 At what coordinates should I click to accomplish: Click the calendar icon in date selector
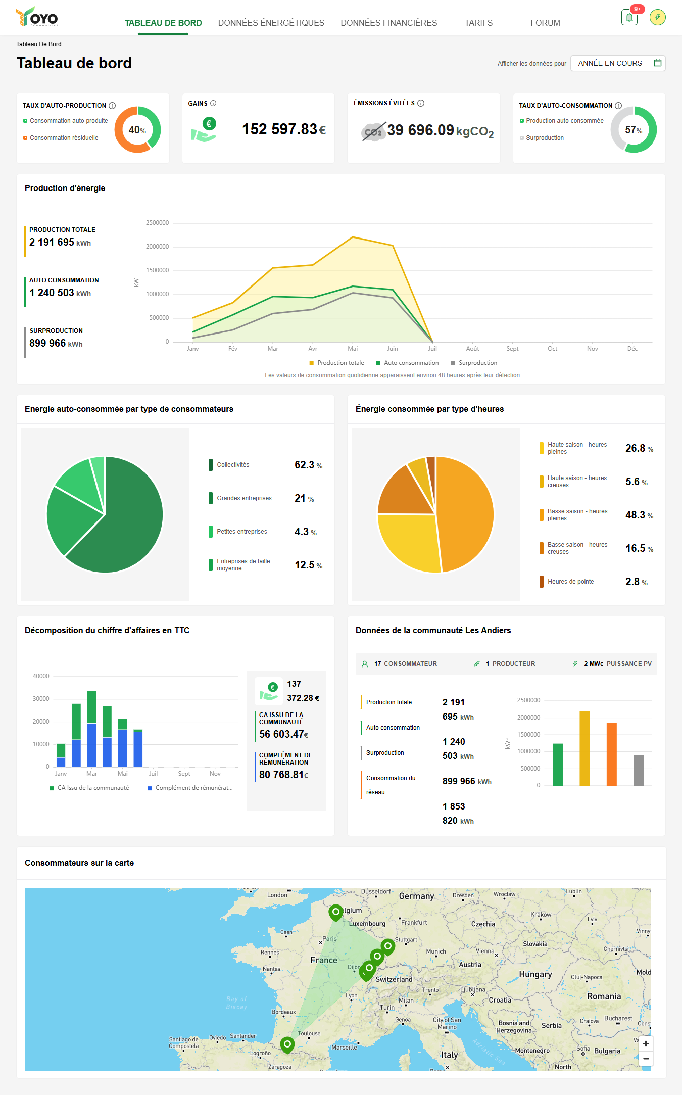[657, 63]
